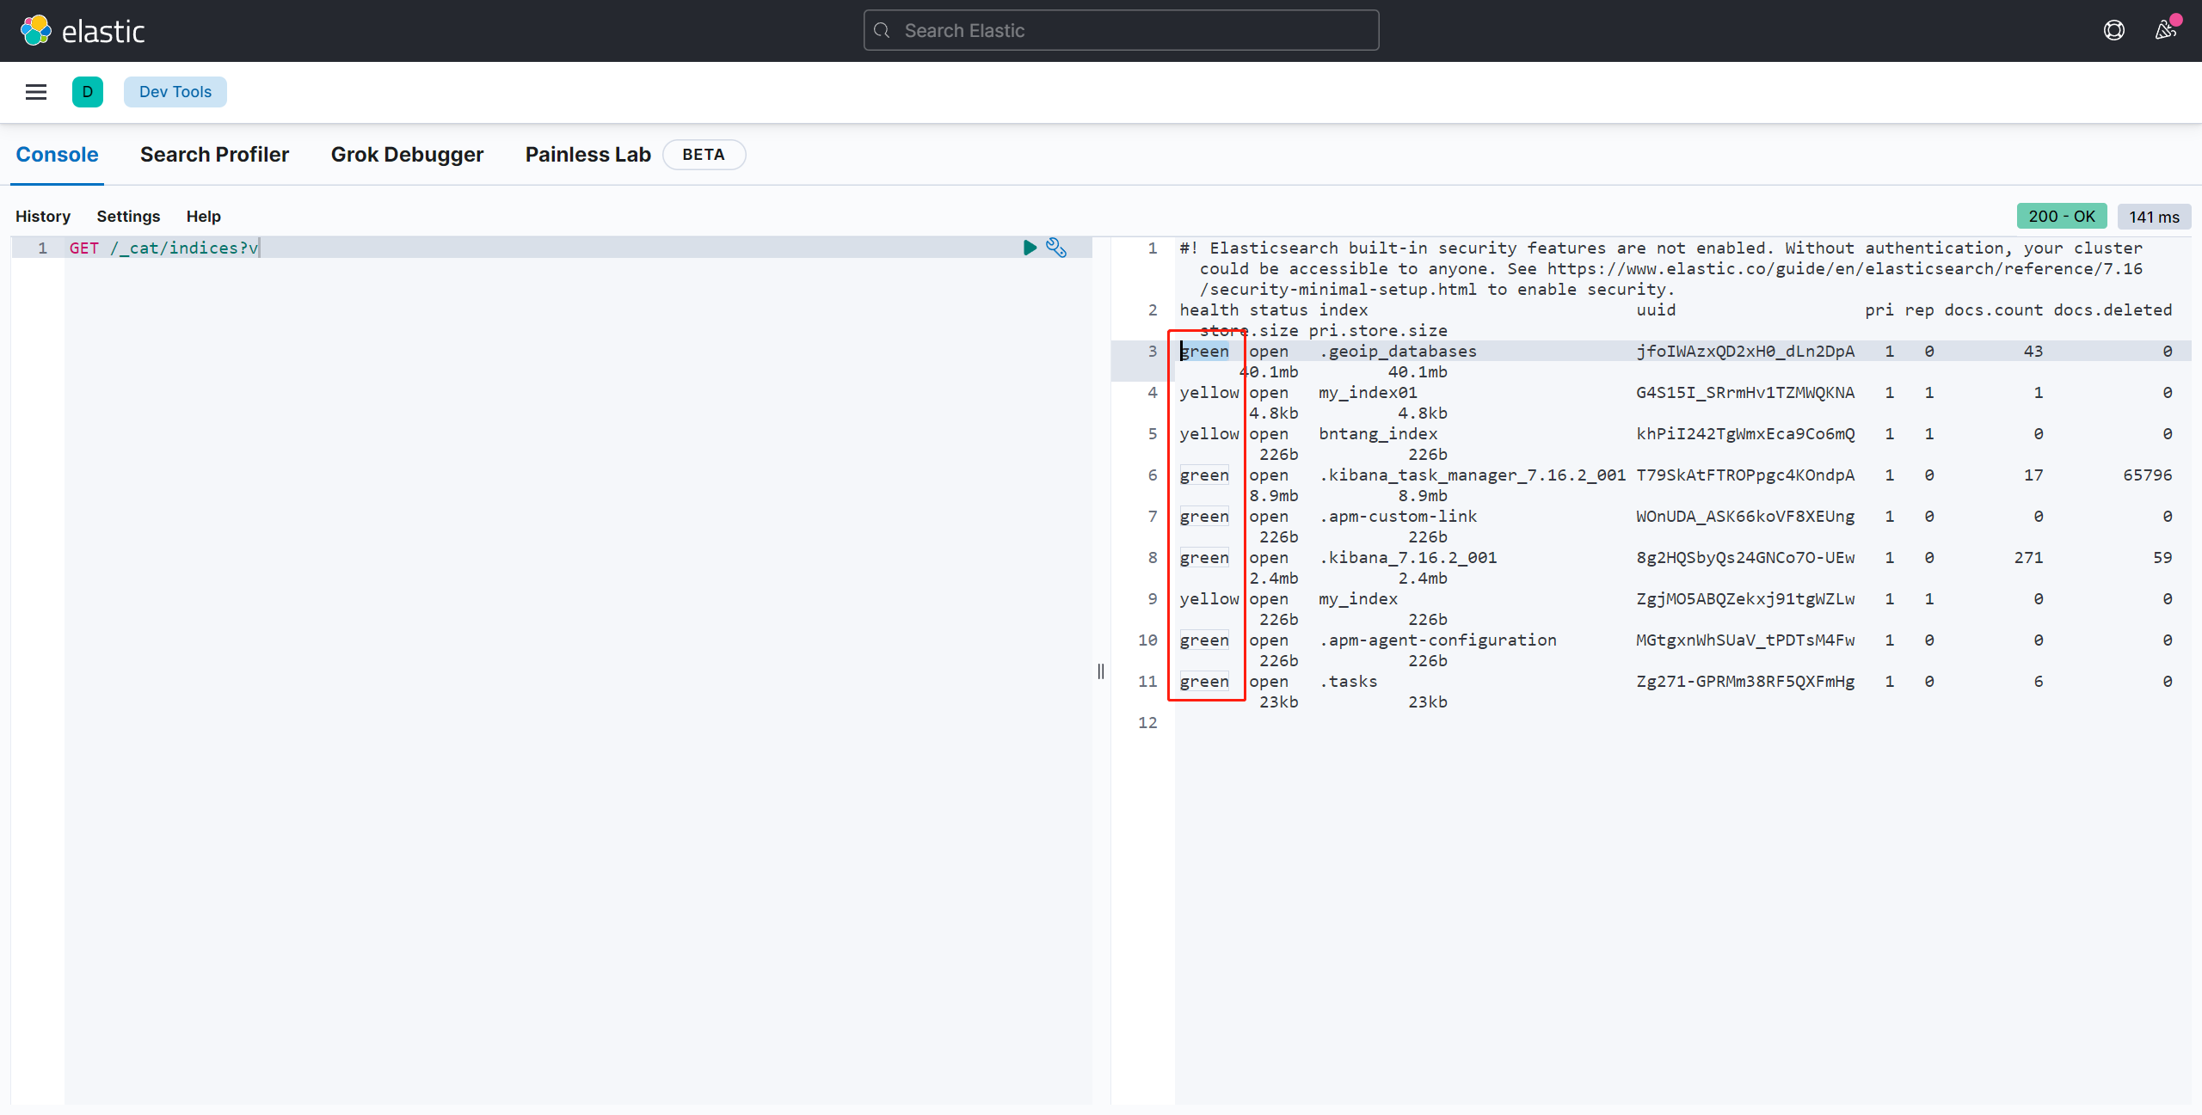Screen dimensions: 2202x1115
Task: Open the hamburger navigation menu
Action: coord(36,92)
